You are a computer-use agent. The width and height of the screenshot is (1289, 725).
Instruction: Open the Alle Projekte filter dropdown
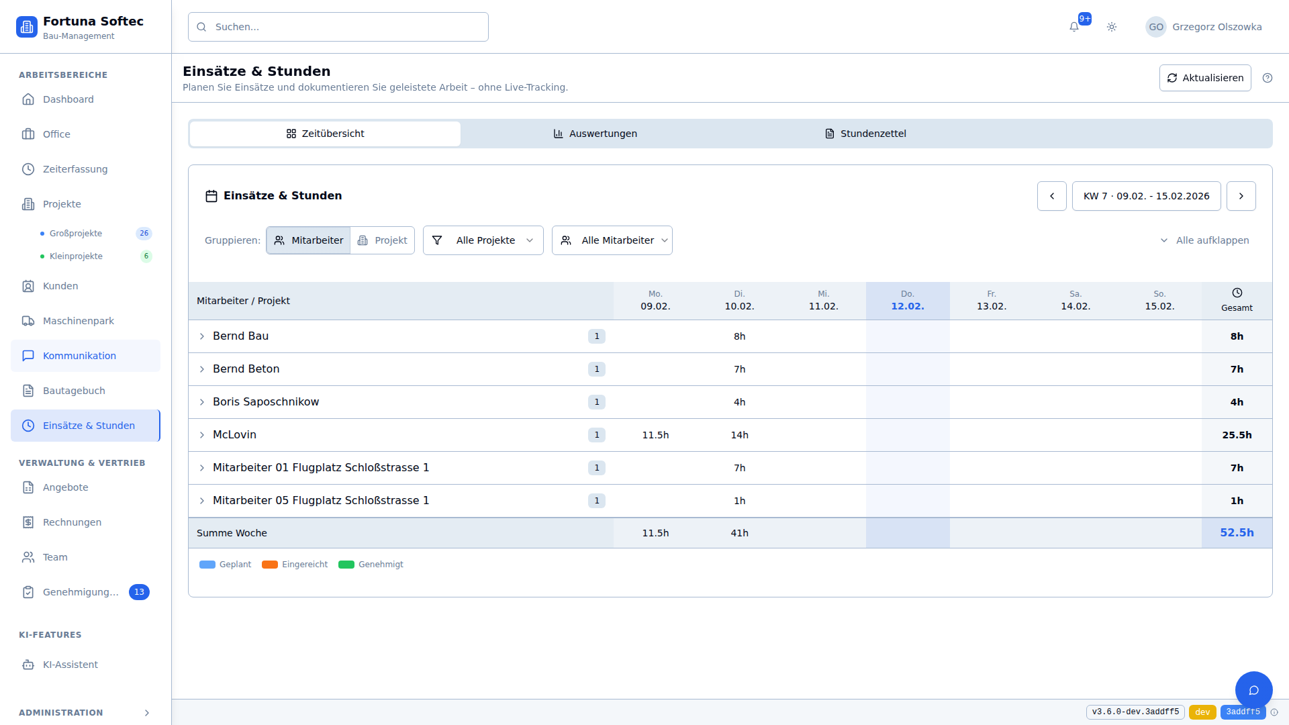coord(483,240)
